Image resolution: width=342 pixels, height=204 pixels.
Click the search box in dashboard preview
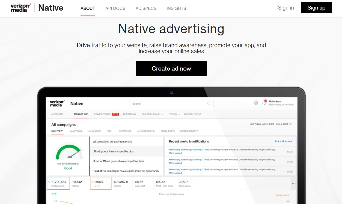[x=171, y=103]
